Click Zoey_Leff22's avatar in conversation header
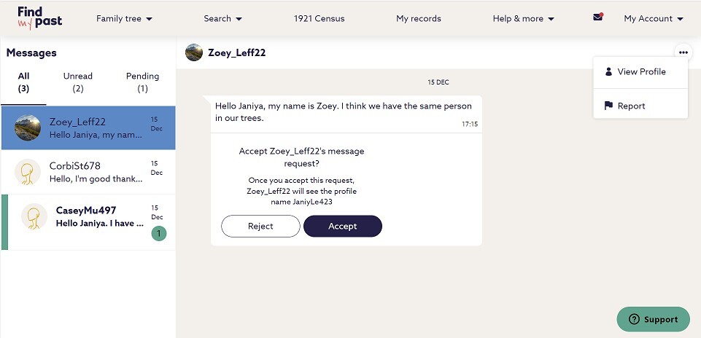Screen dimensions: 701x338 point(194,52)
